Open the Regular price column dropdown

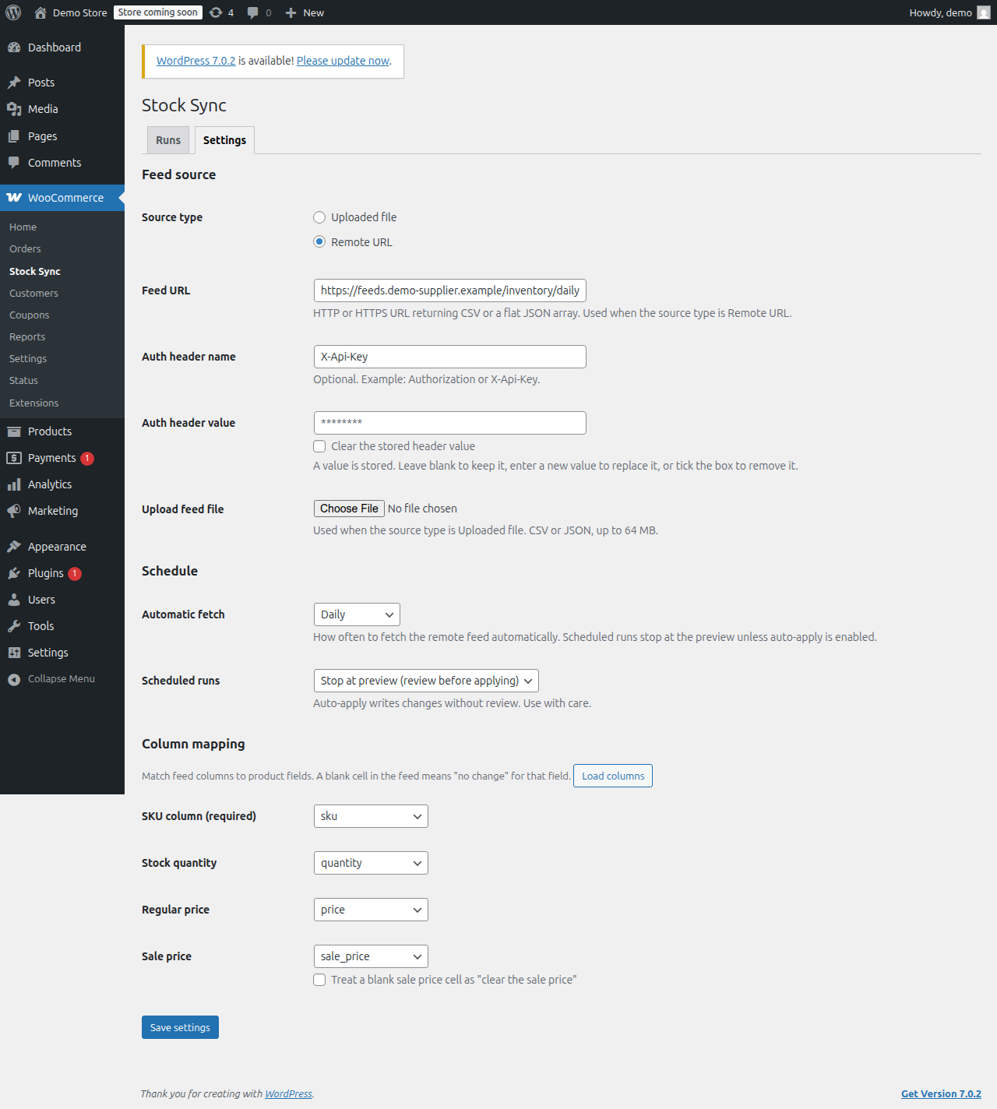click(371, 910)
